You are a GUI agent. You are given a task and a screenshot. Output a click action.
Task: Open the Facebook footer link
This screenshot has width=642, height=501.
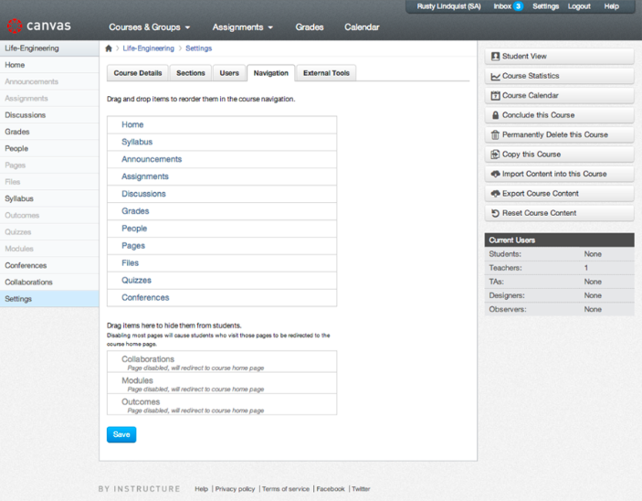331,489
